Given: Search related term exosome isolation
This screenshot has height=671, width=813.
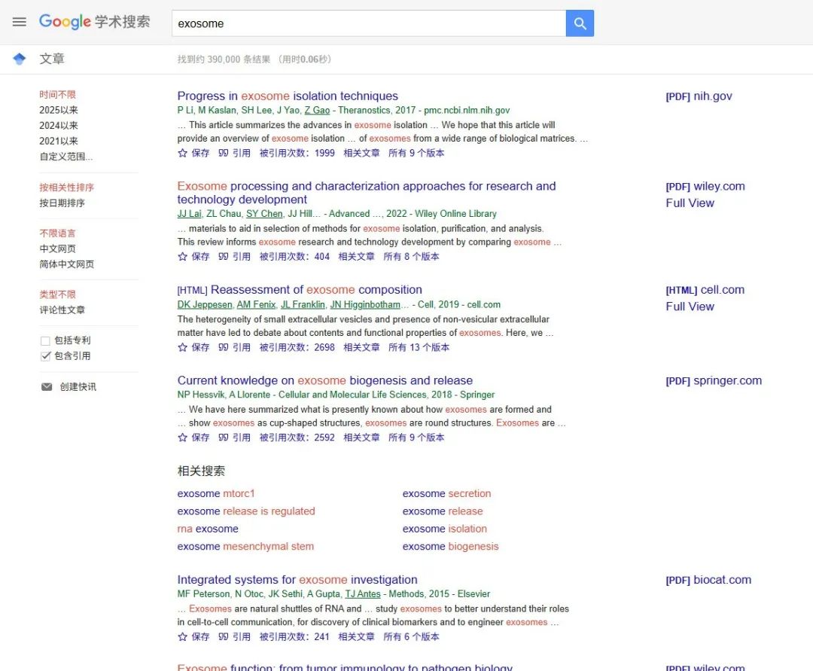Looking at the screenshot, I should (445, 529).
